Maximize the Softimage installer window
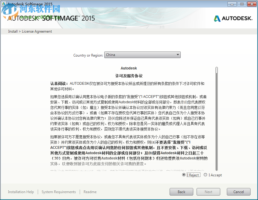Viewport: 258px width, 200px height. coord(242,4)
